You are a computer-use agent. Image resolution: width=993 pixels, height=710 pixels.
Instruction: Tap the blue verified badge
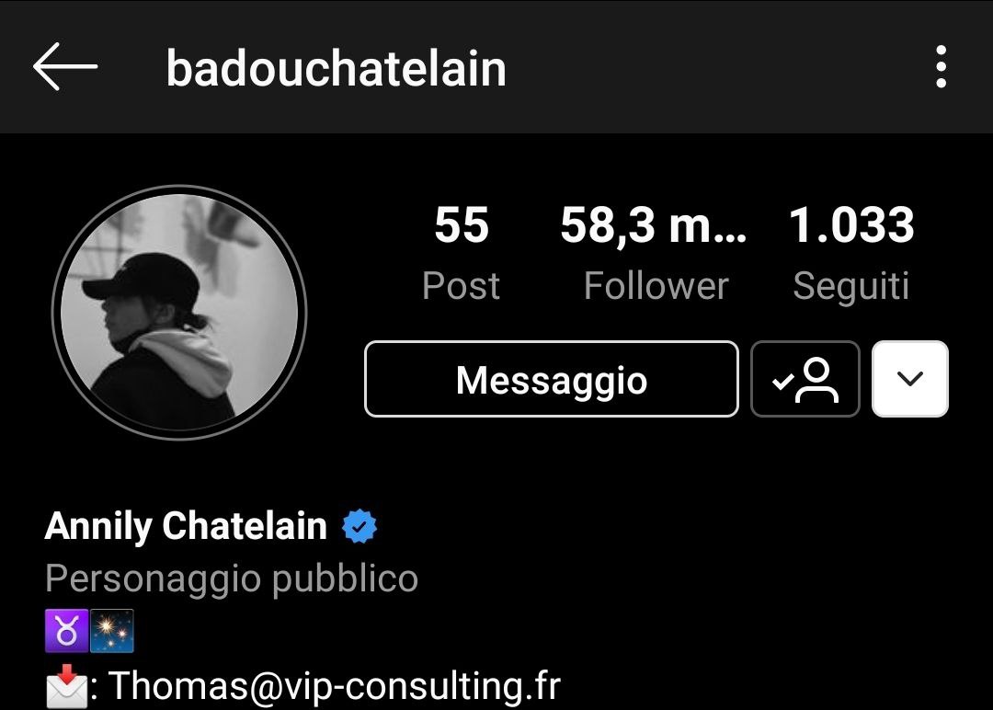(x=360, y=526)
